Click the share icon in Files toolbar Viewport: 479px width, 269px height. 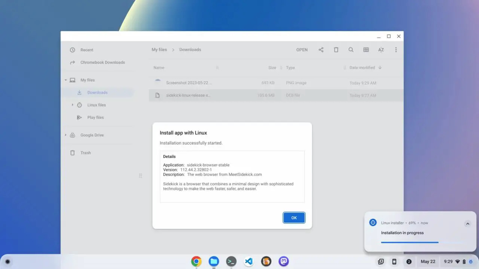[321, 50]
